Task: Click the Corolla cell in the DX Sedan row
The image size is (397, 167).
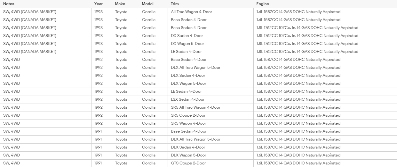Action: point(153,36)
